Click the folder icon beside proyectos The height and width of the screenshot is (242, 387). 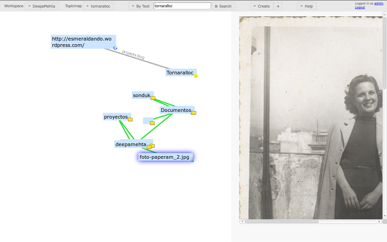(130, 119)
